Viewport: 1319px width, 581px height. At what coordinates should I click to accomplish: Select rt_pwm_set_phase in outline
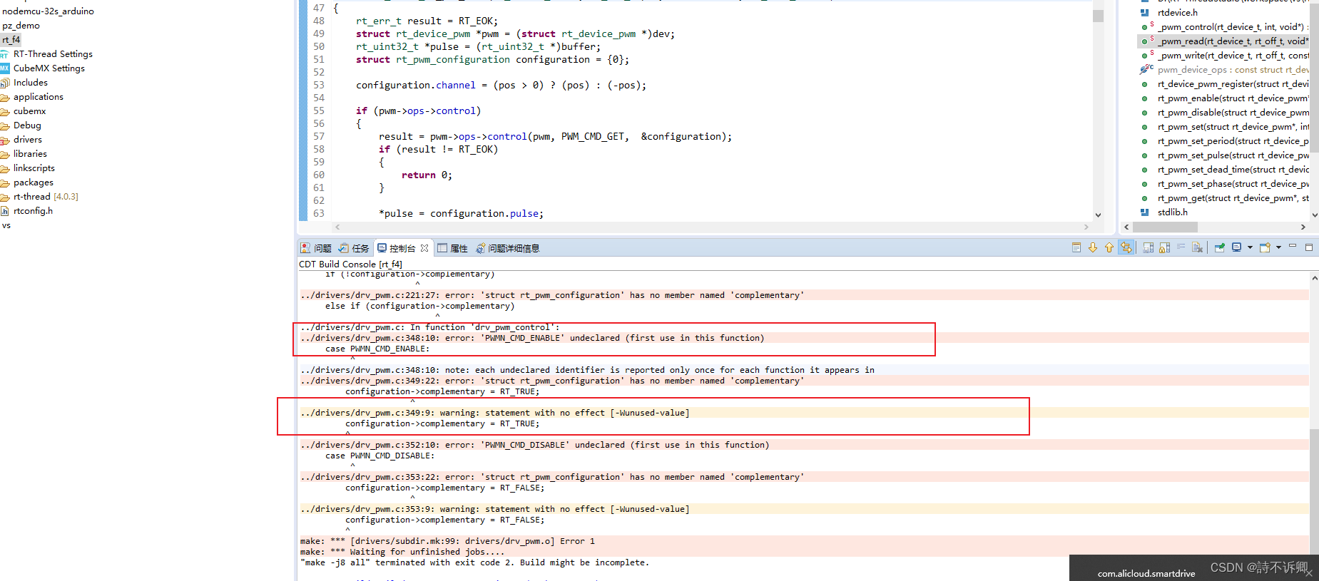1233,184
